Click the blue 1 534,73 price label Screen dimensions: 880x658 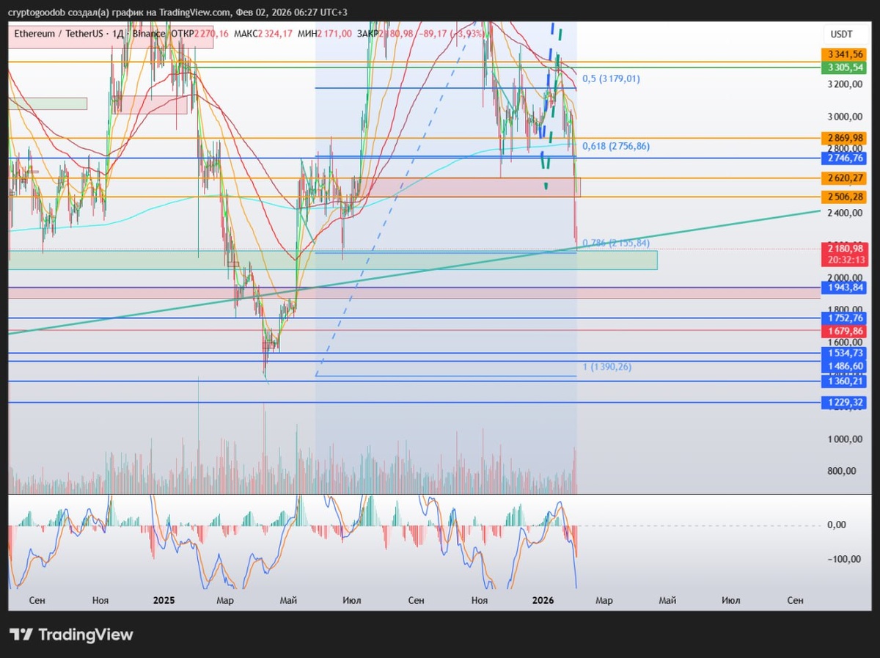pyautogui.click(x=846, y=353)
